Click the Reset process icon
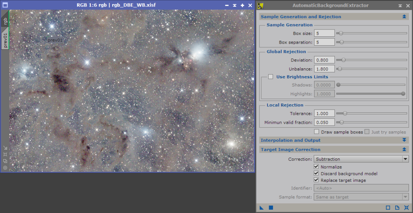The width and height of the screenshot is (413, 213). pyautogui.click(x=406, y=207)
